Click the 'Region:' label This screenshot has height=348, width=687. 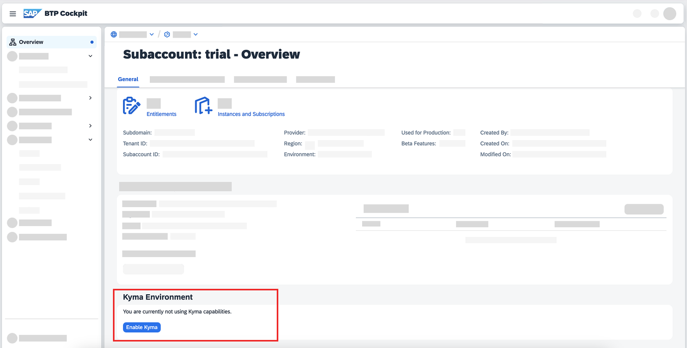[293, 144]
